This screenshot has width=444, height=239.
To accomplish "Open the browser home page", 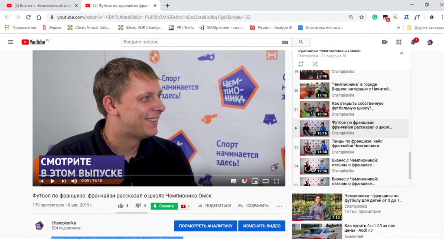I will (39, 17).
